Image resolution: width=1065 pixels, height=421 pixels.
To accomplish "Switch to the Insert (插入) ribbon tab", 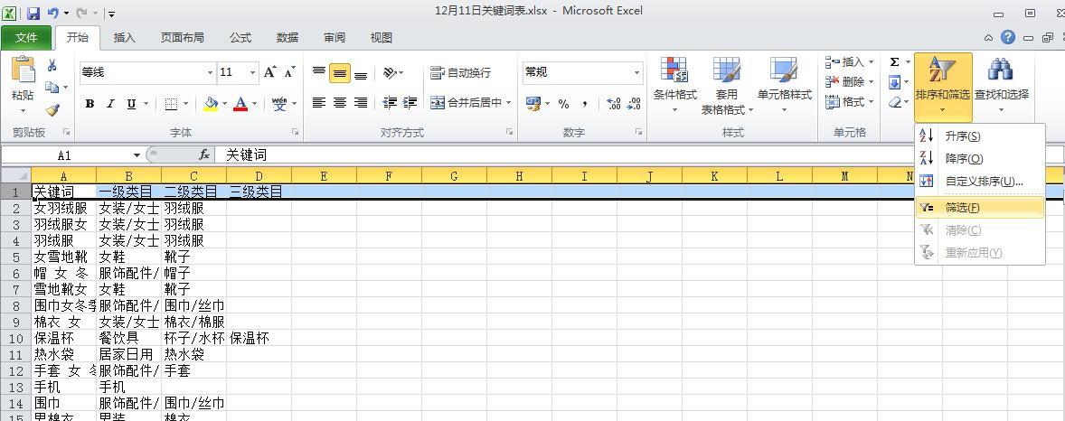I will (x=125, y=38).
